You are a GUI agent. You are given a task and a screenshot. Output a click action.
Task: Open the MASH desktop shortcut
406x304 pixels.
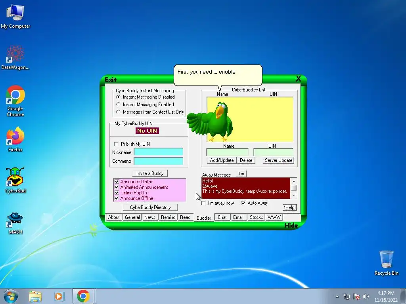(15, 223)
